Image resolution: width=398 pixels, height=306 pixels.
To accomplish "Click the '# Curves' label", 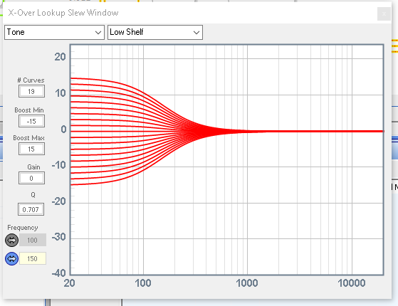I will 31,80.
